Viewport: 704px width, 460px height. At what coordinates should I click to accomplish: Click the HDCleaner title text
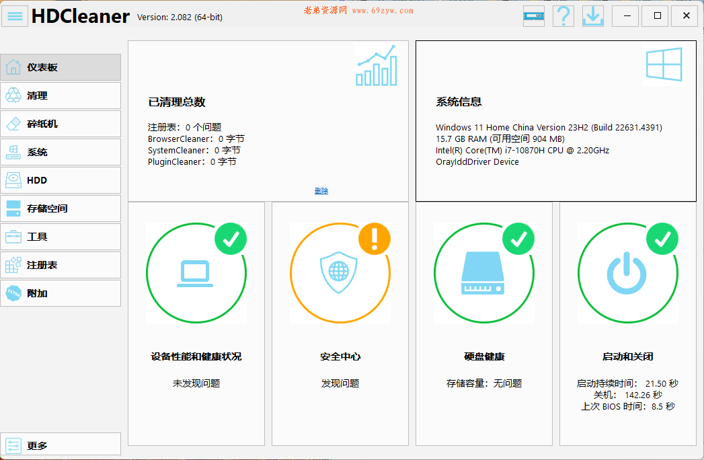coord(81,17)
